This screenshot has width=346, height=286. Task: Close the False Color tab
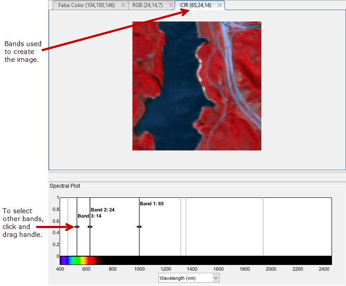[x=123, y=5]
